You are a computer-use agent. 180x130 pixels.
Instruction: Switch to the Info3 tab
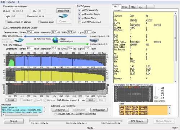(x=133, y=7)
